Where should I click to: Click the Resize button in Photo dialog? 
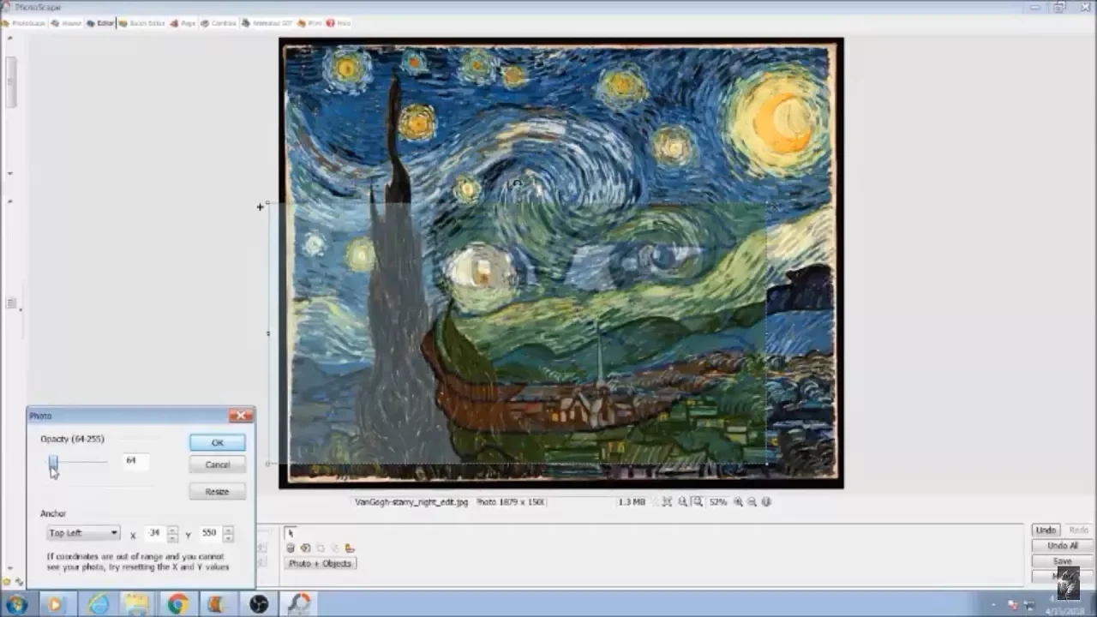coord(217,492)
